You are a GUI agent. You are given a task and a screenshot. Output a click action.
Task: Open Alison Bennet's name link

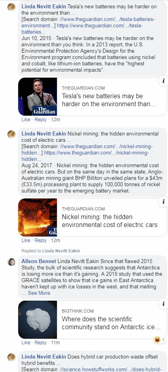[39, 261]
